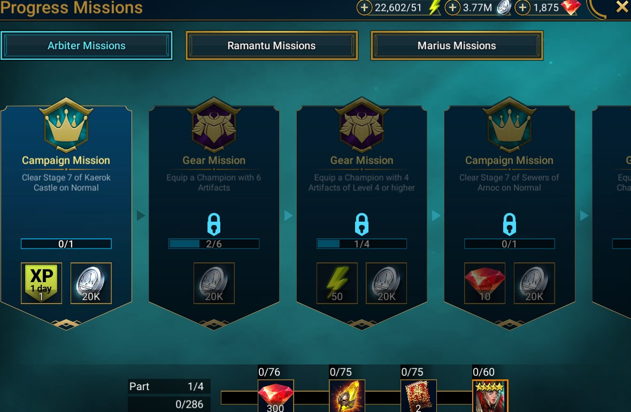Click arrow after 6 Artifacts gear mission
Screen dimensions: 631x412
coord(288,215)
